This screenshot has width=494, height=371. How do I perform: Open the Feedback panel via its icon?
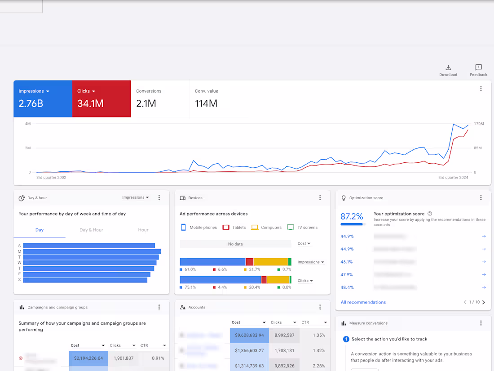(x=478, y=67)
